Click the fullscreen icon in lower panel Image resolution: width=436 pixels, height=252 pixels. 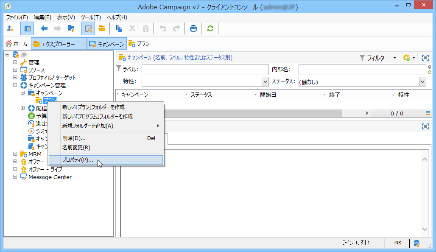tap(425, 126)
